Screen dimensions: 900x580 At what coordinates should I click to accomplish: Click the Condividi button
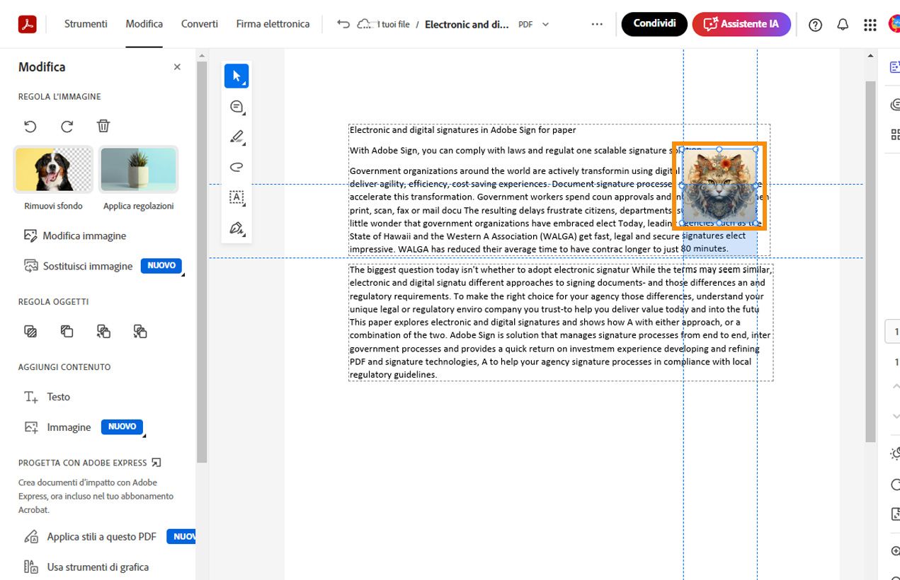coord(654,23)
